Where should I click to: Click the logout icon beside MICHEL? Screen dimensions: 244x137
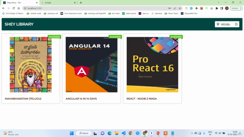coord(236,24)
